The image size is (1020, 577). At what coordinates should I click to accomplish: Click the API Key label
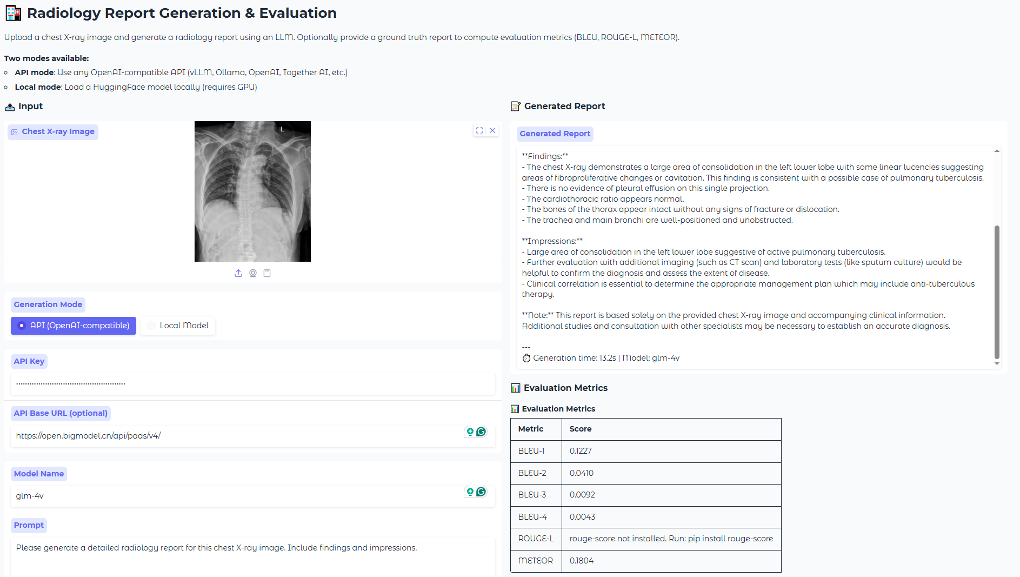29,361
